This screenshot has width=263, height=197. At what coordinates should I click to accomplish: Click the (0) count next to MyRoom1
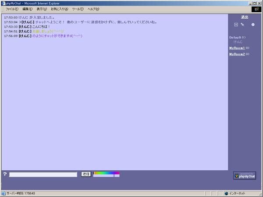[247, 48]
